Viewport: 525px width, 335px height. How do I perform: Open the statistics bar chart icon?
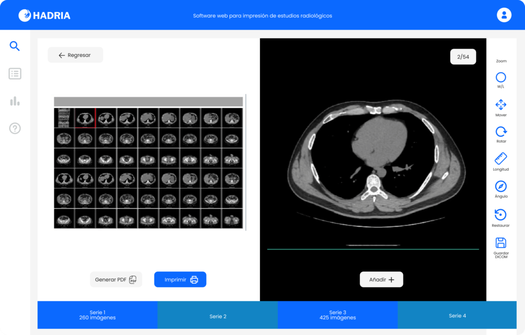coord(15,101)
